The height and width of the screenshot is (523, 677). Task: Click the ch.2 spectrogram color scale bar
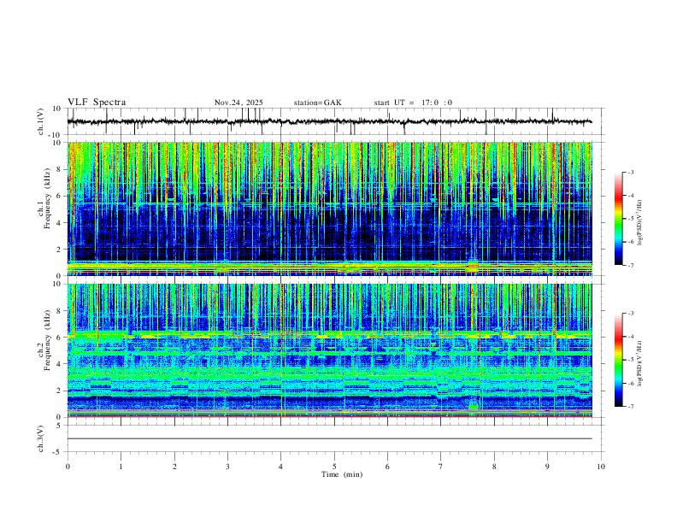coord(619,360)
